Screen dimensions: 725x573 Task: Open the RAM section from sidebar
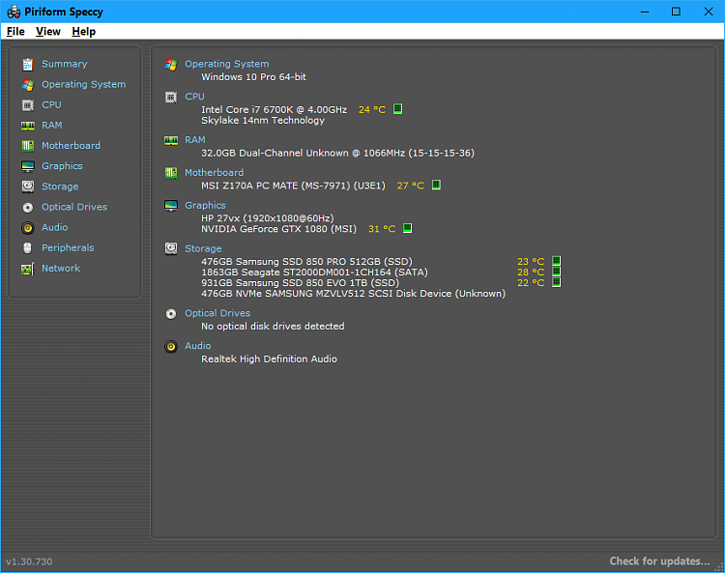(x=52, y=126)
